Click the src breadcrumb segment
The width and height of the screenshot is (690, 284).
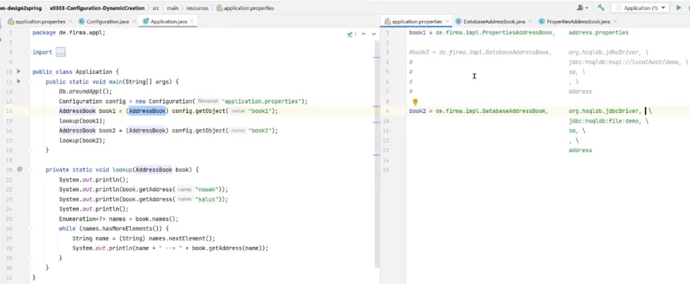click(x=156, y=8)
